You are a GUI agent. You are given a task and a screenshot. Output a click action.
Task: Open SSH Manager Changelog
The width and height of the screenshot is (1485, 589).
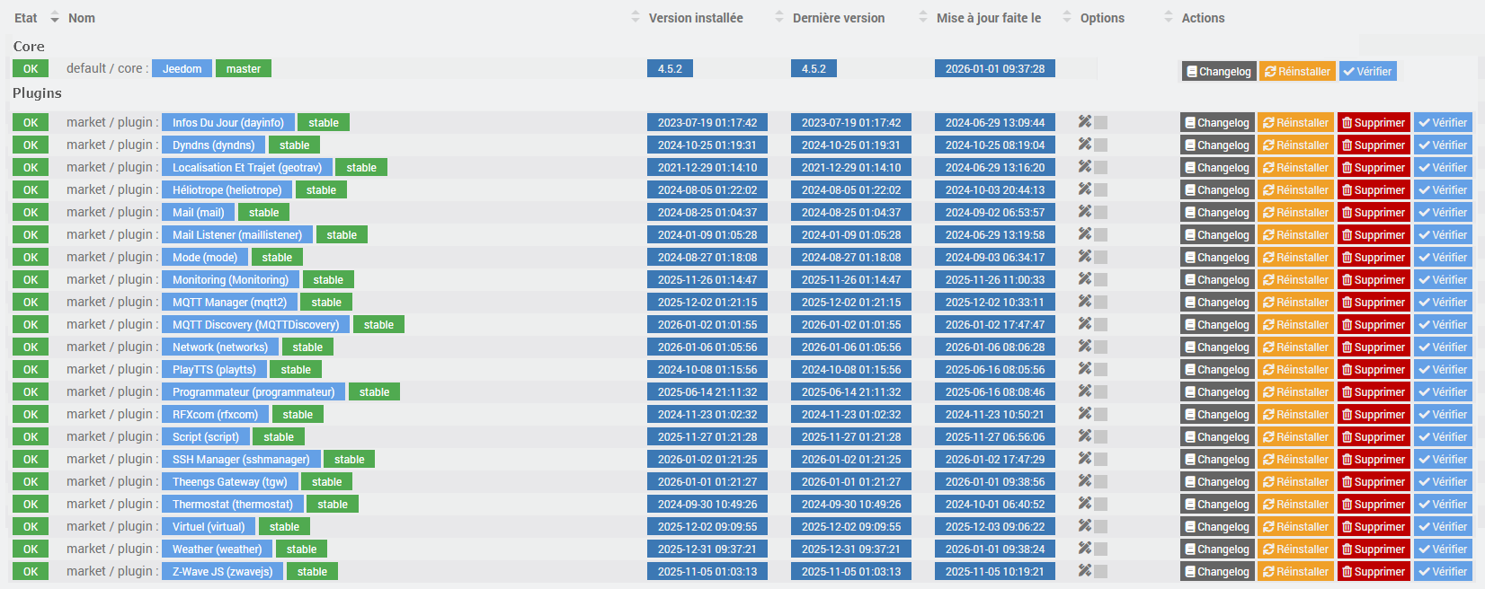click(x=1217, y=459)
